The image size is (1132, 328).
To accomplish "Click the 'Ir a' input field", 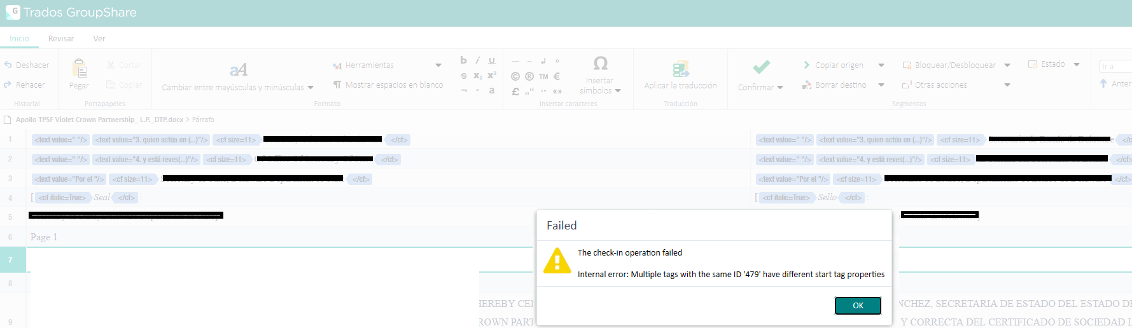I will point(1116,66).
